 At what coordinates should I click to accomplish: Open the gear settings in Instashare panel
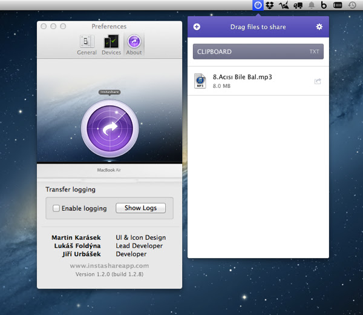tap(319, 27)
